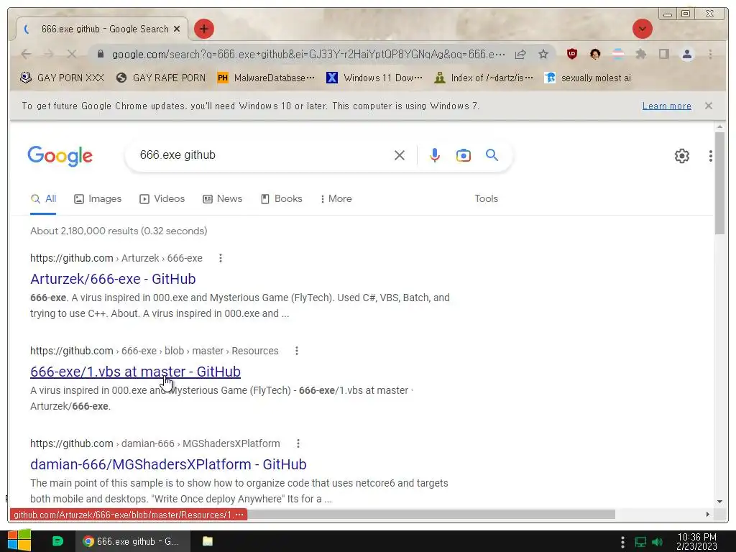Open damian-666/MGShadersXPlatform result
The height and width of the screenshot is (552, 736).
pos(168,464)
